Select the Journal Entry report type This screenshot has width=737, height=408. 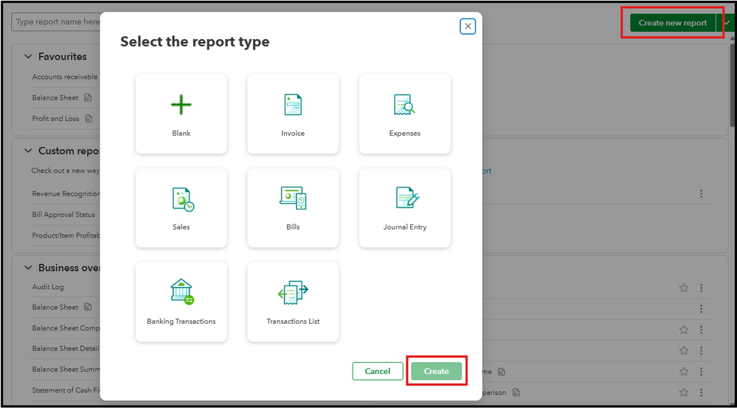[x=405, y=208]
